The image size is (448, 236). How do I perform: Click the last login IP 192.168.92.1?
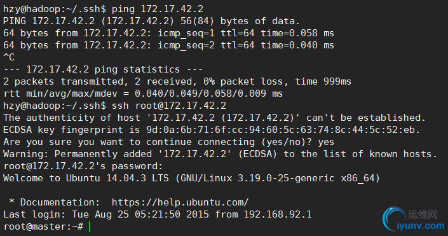(x=278, y=214)
